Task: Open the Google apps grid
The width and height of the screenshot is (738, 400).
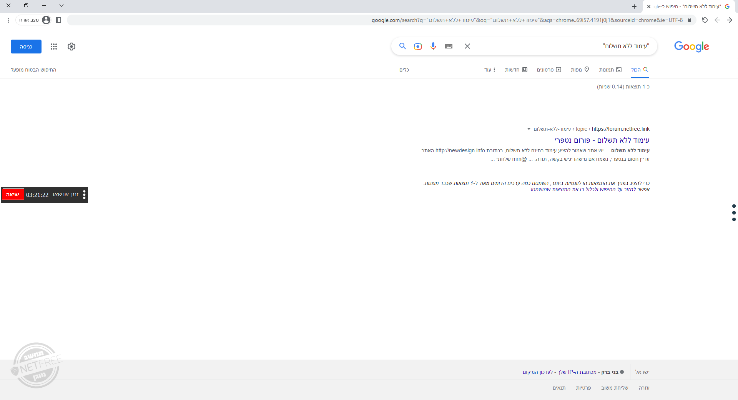Action: pos(54,47)
